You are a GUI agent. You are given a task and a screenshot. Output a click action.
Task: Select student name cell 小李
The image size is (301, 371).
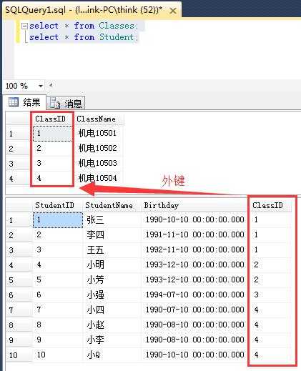[112, 340]
